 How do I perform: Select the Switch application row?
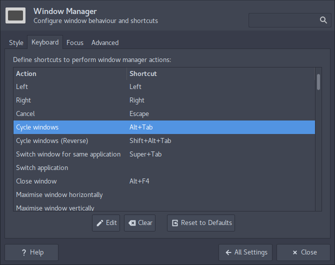[x=164, y=168]
